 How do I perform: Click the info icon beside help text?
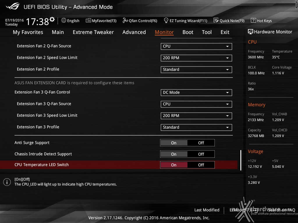[7, 182]
